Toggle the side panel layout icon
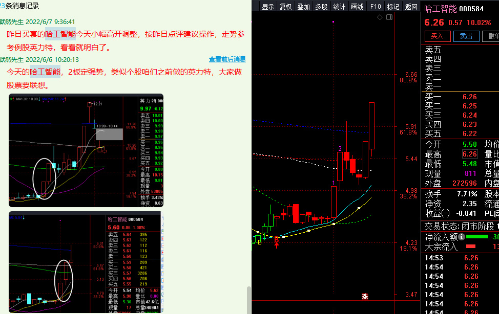The image size is (499, 314). click(x=389, y=17)
